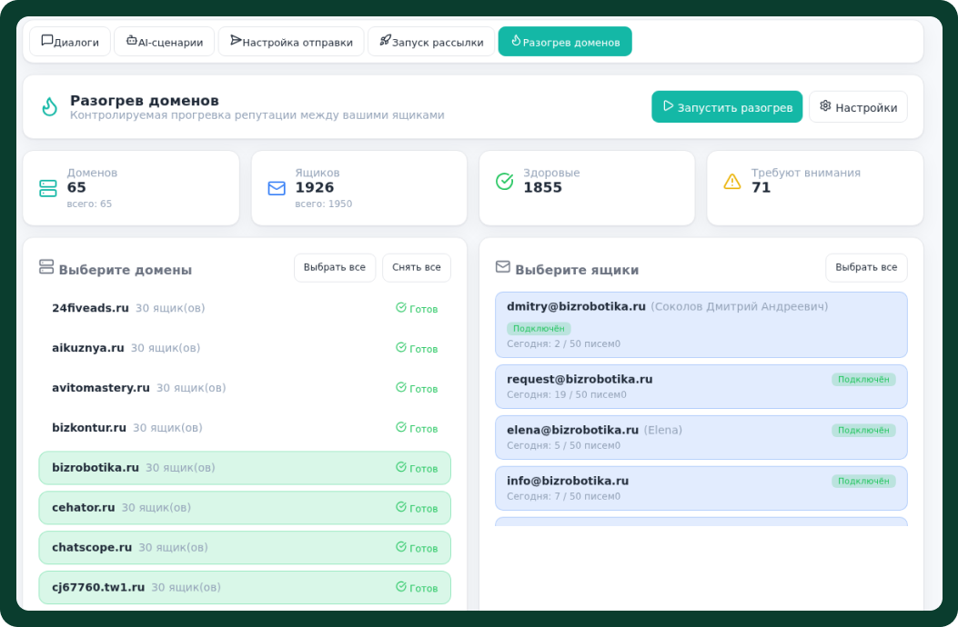This screenshot has width=958, height=627.
Task: Click Подключён badge of dmitry@bizrobotika.ru
Action: click(539, 328)
